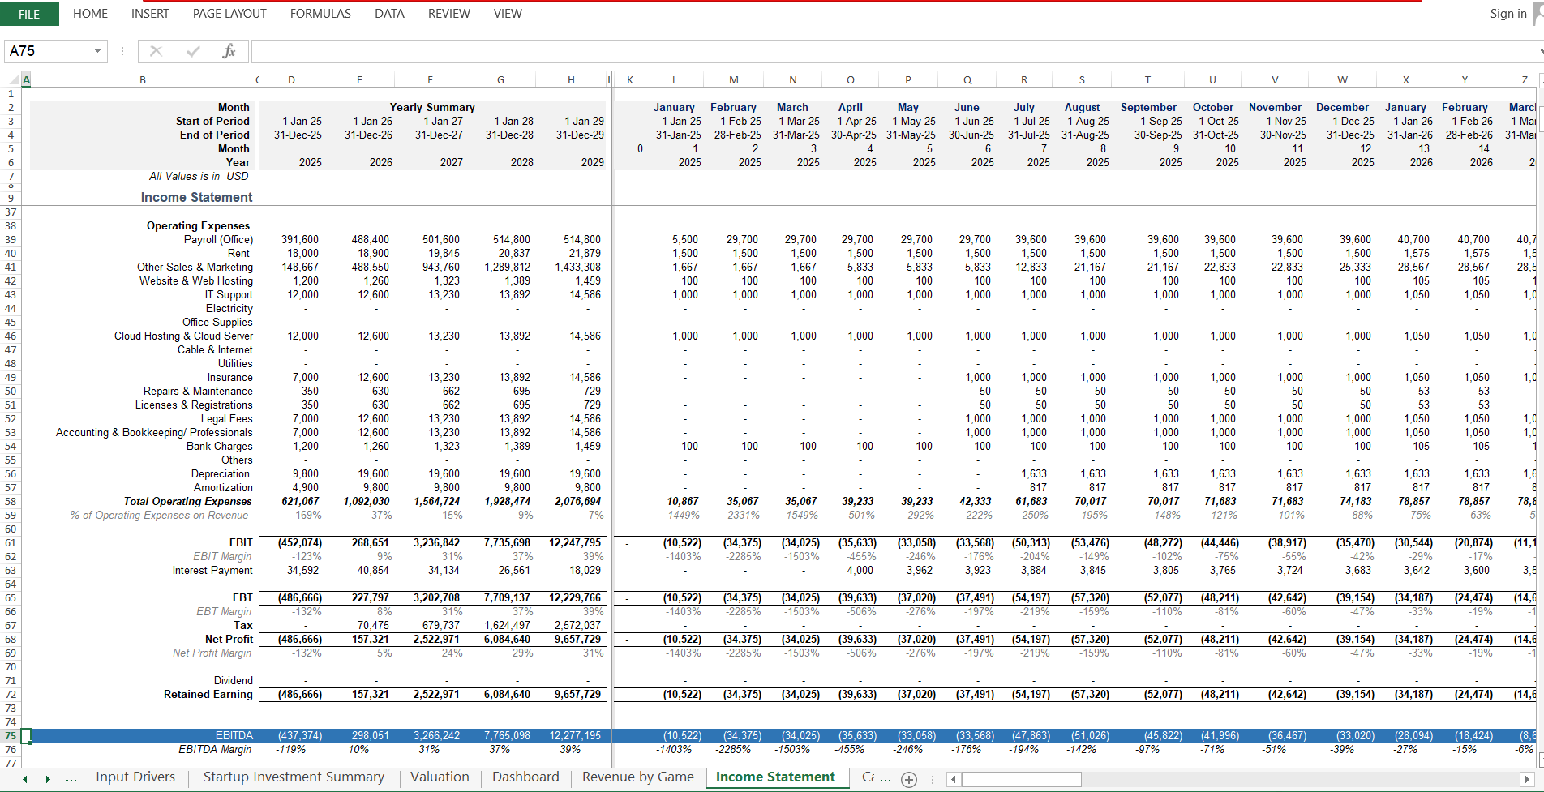The image size is (1544, 792).
Task: Select row 58 header
Action: coord(11,501)
